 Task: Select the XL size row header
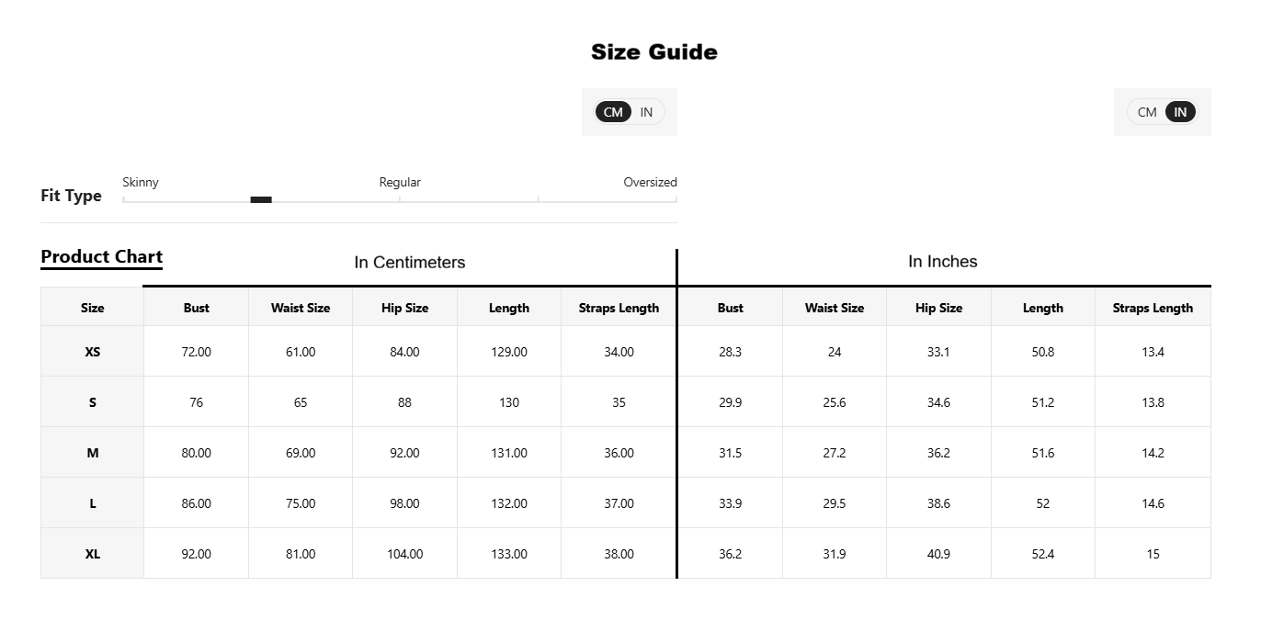[x=93, y=554]
